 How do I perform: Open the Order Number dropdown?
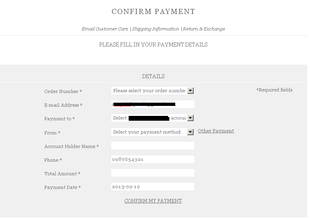click(152, 91)
